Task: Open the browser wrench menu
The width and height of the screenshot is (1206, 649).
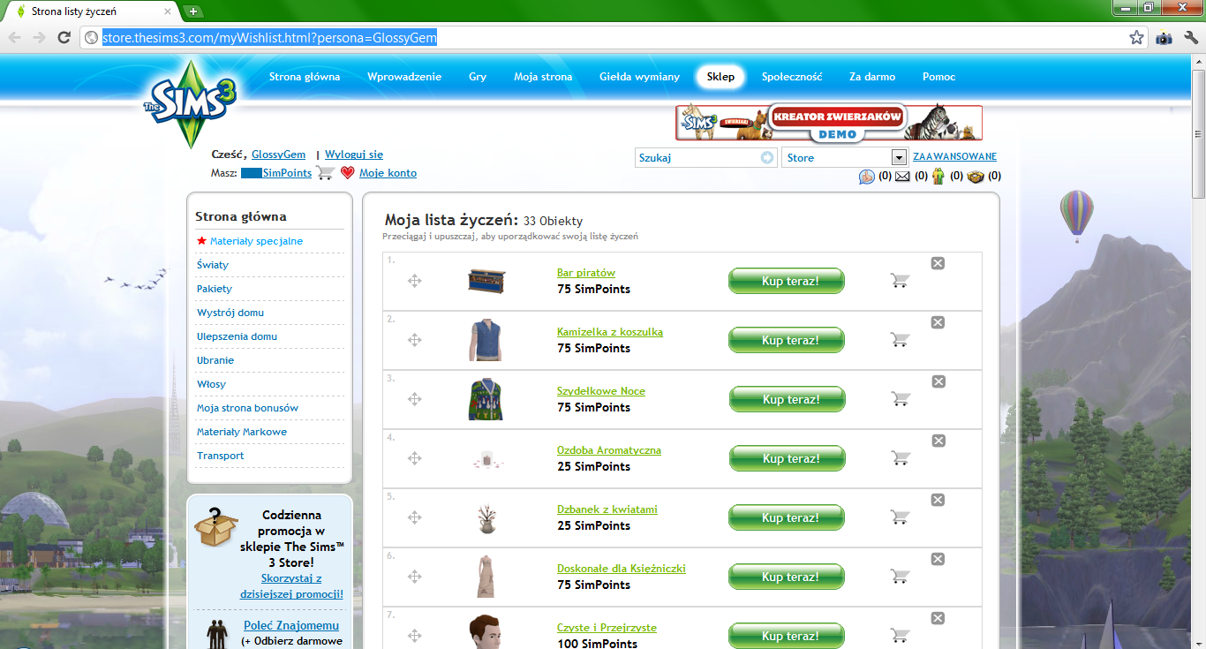Action: pos(1190,38)
